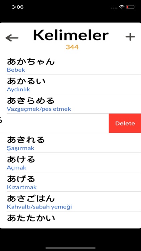Screen dimensions: 141x251
Task: Select the あきらめる word row
Action: (70, 104)
